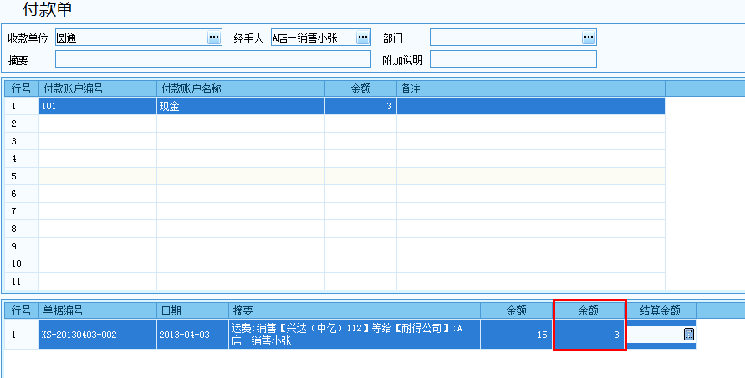This screenshot has width=745, height=378.
Task: Click the date cell 2013-04-03
Action: (191, 335)
